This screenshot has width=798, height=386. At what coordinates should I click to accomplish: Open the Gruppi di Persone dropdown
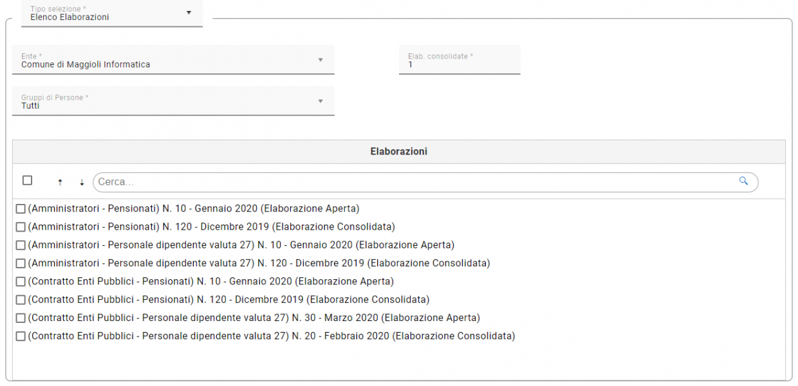[320, 102]
